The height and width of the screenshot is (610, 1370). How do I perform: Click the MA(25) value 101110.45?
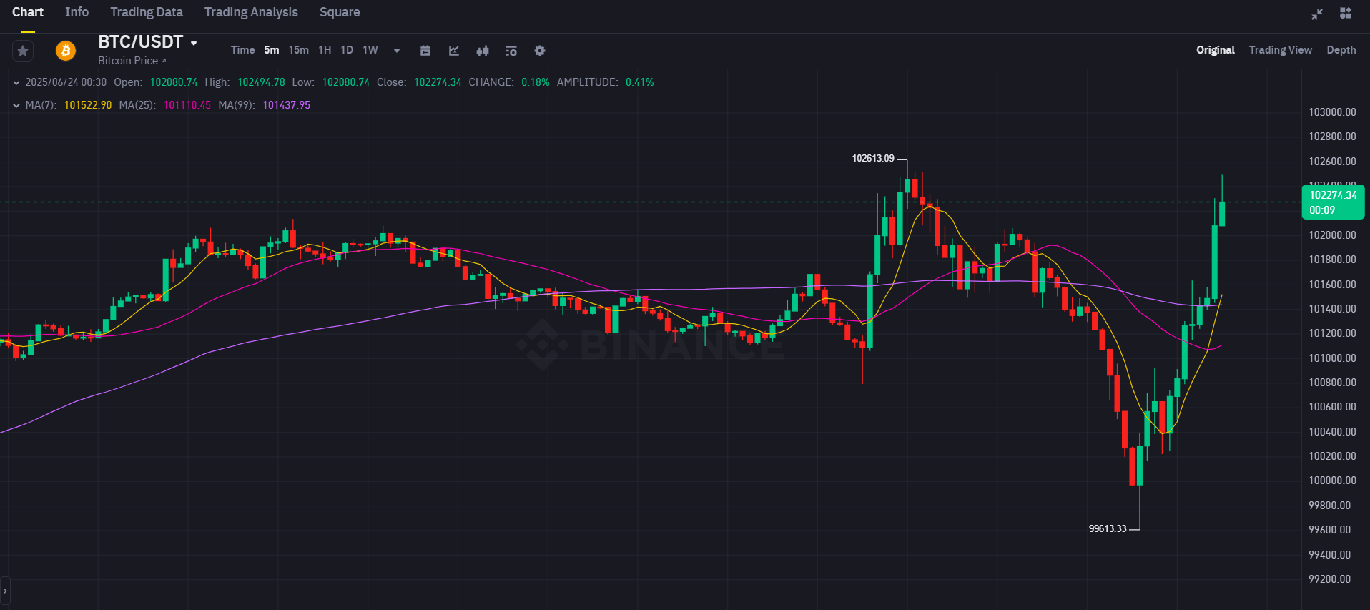[187, 105]
